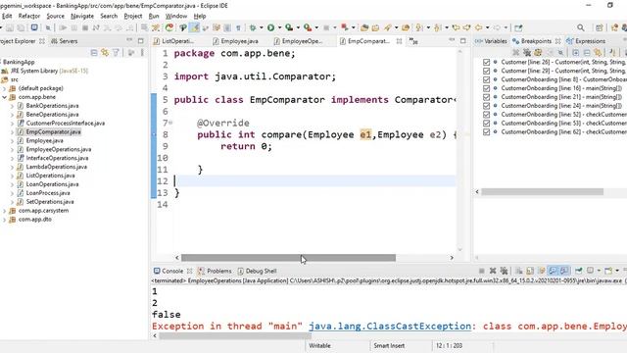Click the editor horizontal scrollbar thumb
The image size is (627, 353).
[288, 258]
